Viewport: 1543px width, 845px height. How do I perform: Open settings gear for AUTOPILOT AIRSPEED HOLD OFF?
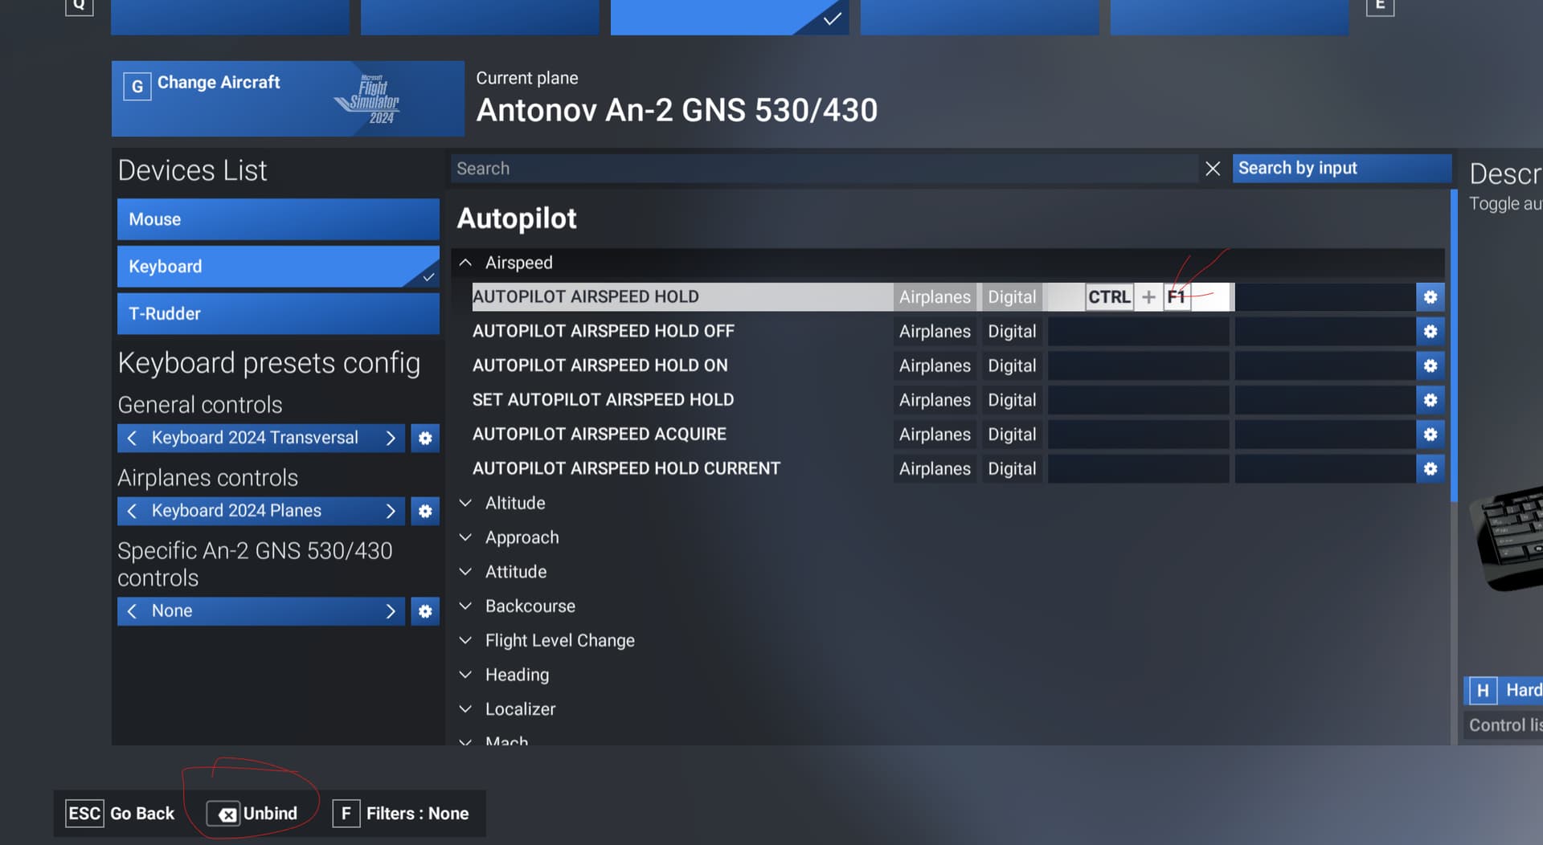[1430, 331]
